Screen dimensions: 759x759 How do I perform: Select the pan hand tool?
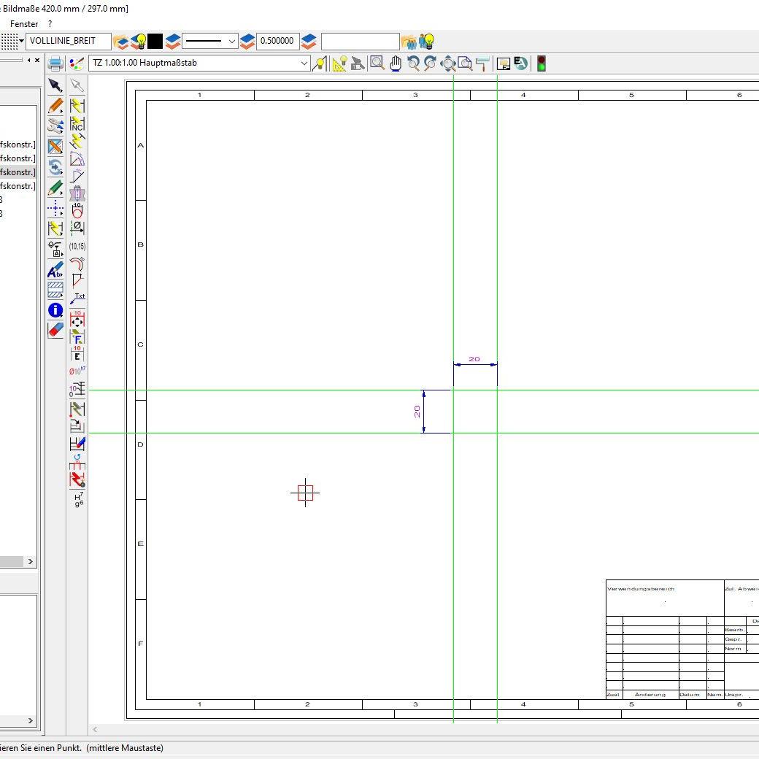point(395,63)
